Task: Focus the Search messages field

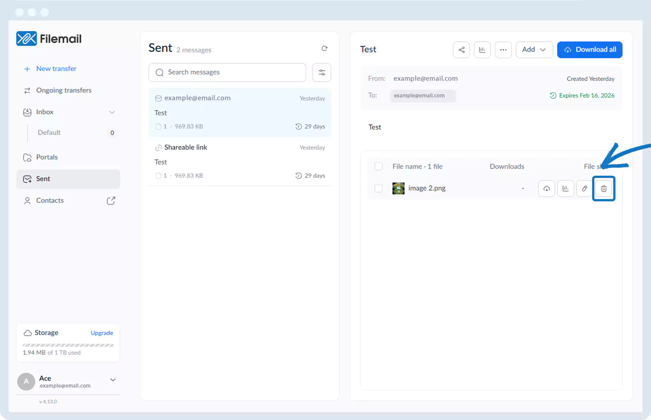Action: click(227, 72)
